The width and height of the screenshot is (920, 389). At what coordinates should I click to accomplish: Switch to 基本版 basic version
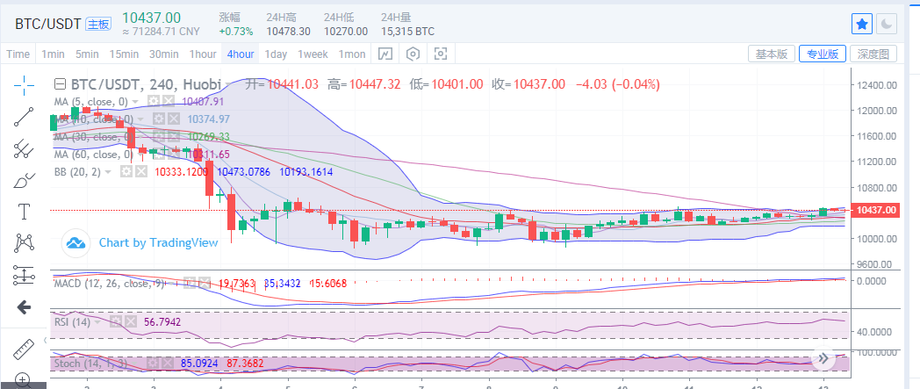[772, 54]
